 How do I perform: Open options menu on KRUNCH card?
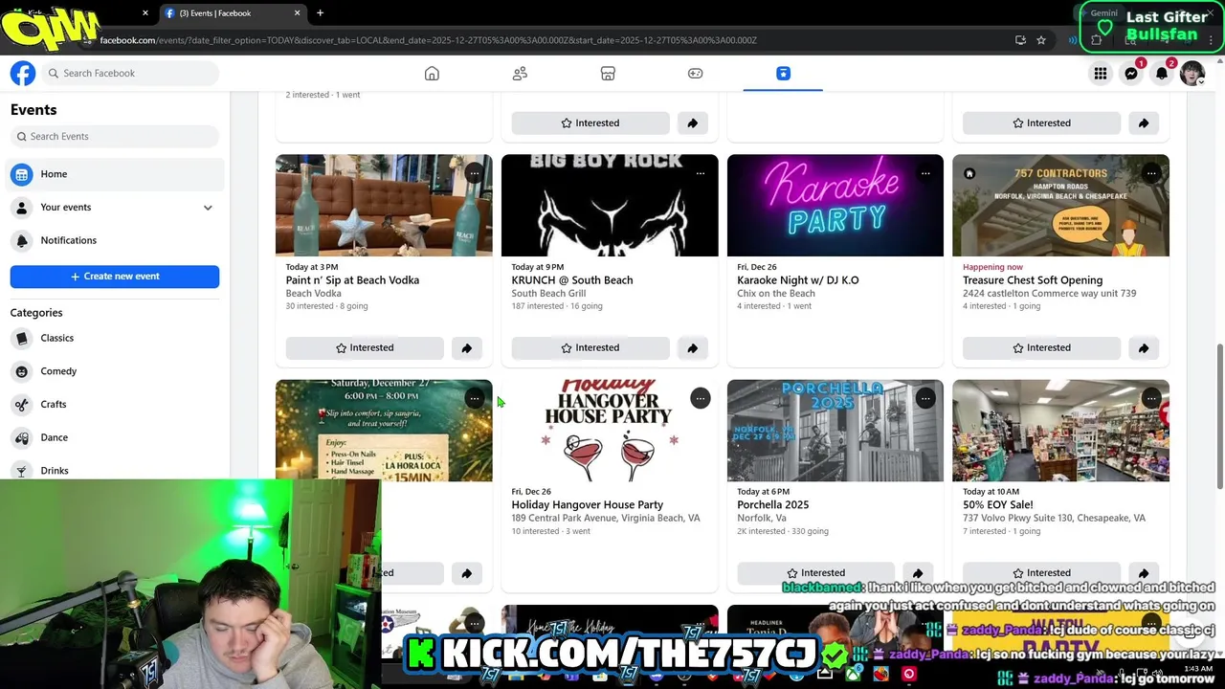(x=701, y=173)
